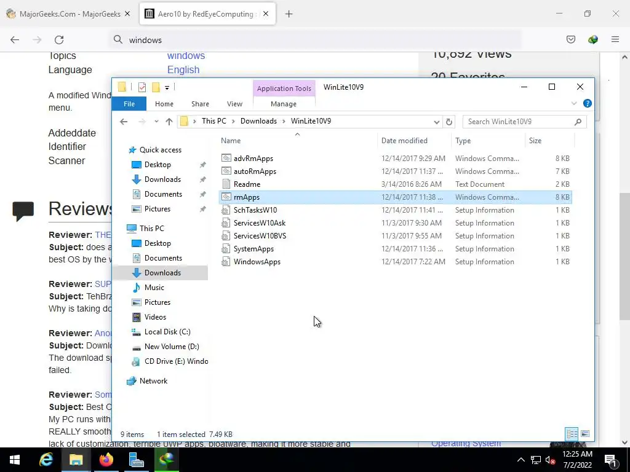Switch Explorer to details view icon
The image size is (630, 472).
pyautogui.click(x=572, y=434)
